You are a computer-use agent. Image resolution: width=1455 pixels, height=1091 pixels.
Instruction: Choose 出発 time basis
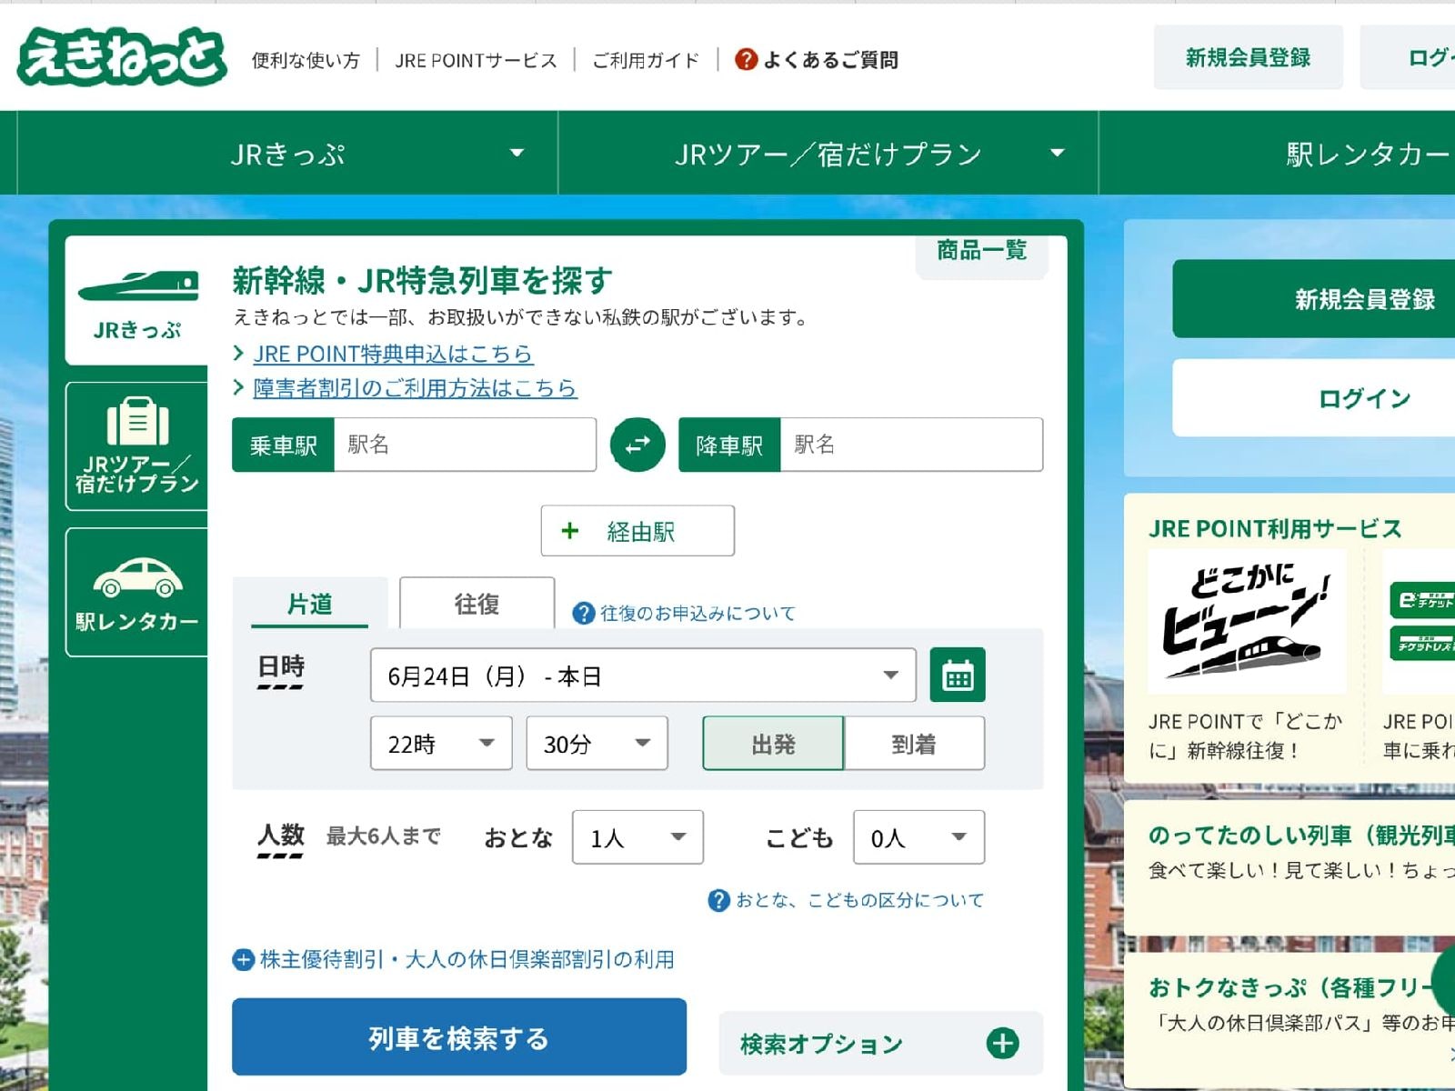pos(773,744)
